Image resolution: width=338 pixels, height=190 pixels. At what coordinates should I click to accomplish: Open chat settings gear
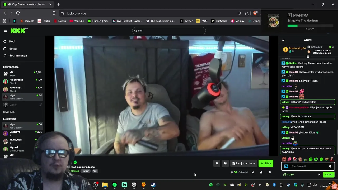tap(319, 175)
